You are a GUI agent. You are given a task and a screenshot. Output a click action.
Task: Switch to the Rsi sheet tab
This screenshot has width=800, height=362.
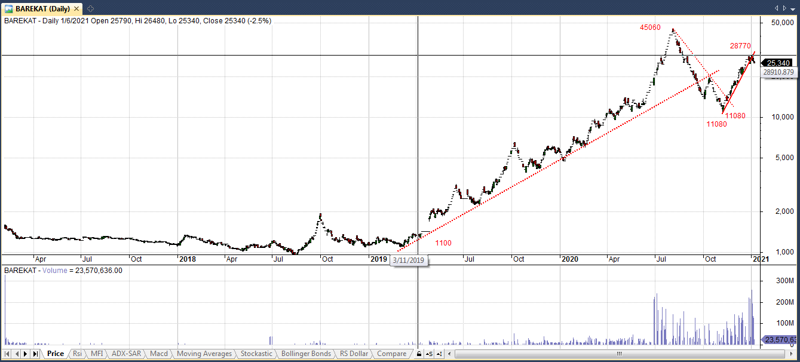77,354
